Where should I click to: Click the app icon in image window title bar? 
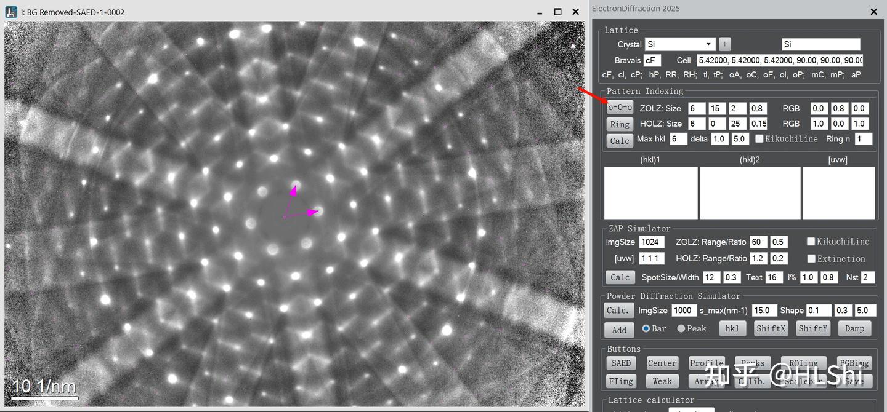(x=11, y=12)
